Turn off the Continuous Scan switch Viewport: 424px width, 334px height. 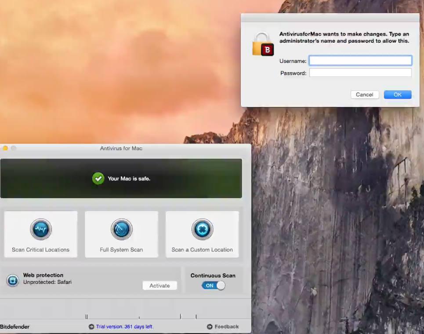(x=214, y=286)
